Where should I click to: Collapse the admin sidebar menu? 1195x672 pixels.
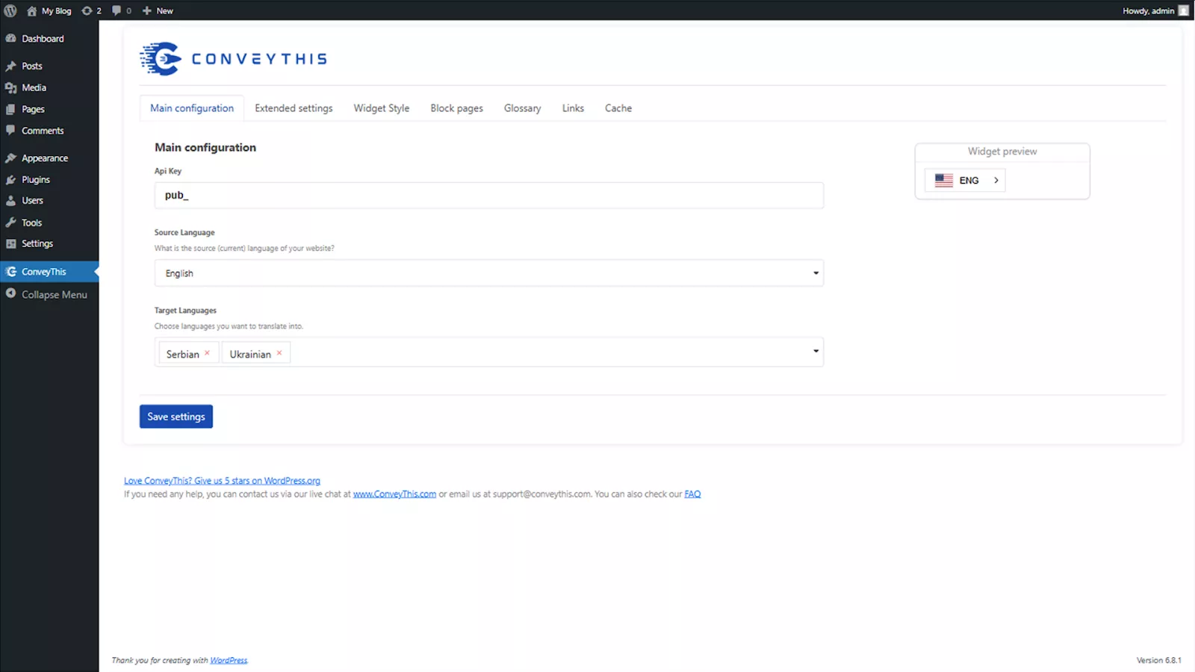54,295
